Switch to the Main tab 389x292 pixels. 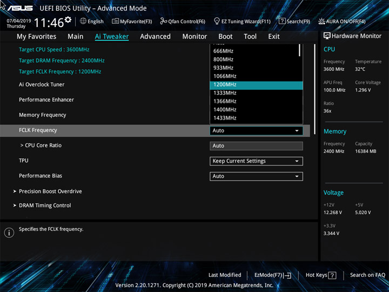(x=76, y=37)
